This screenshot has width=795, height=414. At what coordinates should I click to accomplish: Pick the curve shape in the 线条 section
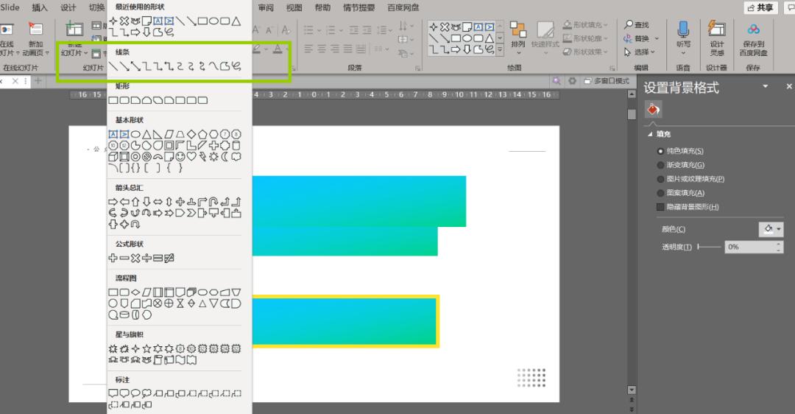[x=214, y=66]
